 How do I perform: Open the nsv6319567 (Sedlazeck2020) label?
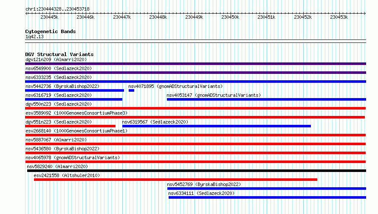click(155, 122)
